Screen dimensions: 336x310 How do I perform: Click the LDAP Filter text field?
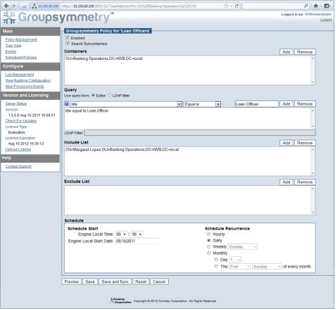pos(200,133)
